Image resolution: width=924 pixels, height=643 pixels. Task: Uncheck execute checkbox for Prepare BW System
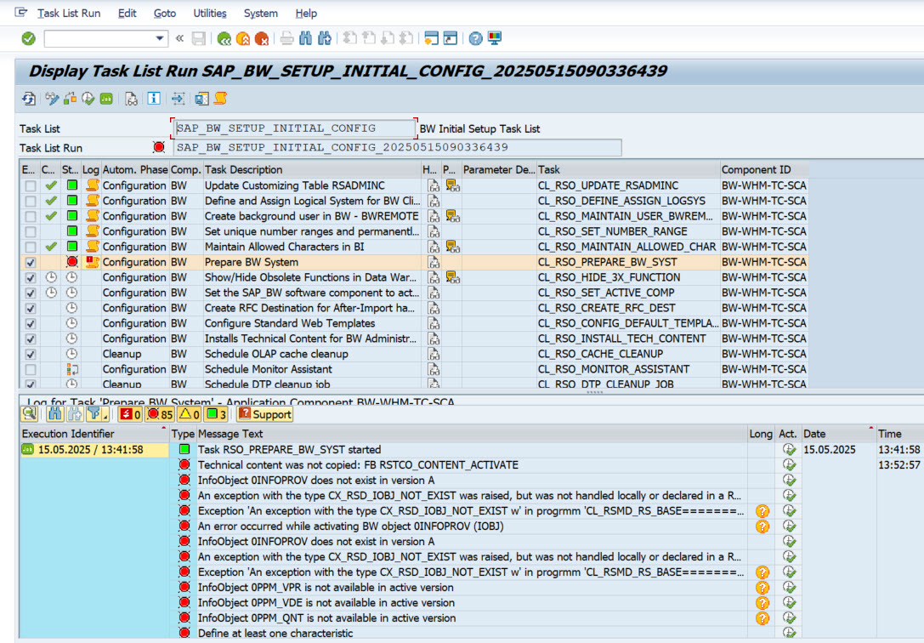(x=30, y=262)
